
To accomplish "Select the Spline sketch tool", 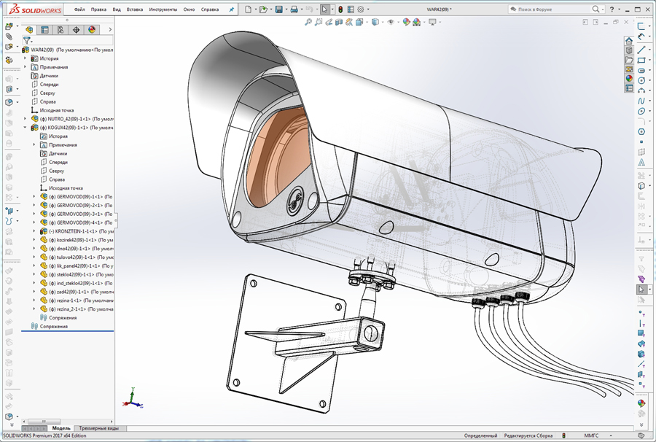I will (641, 101).
